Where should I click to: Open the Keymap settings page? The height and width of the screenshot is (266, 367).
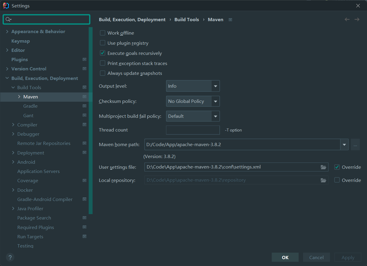[x=21, y=41]
